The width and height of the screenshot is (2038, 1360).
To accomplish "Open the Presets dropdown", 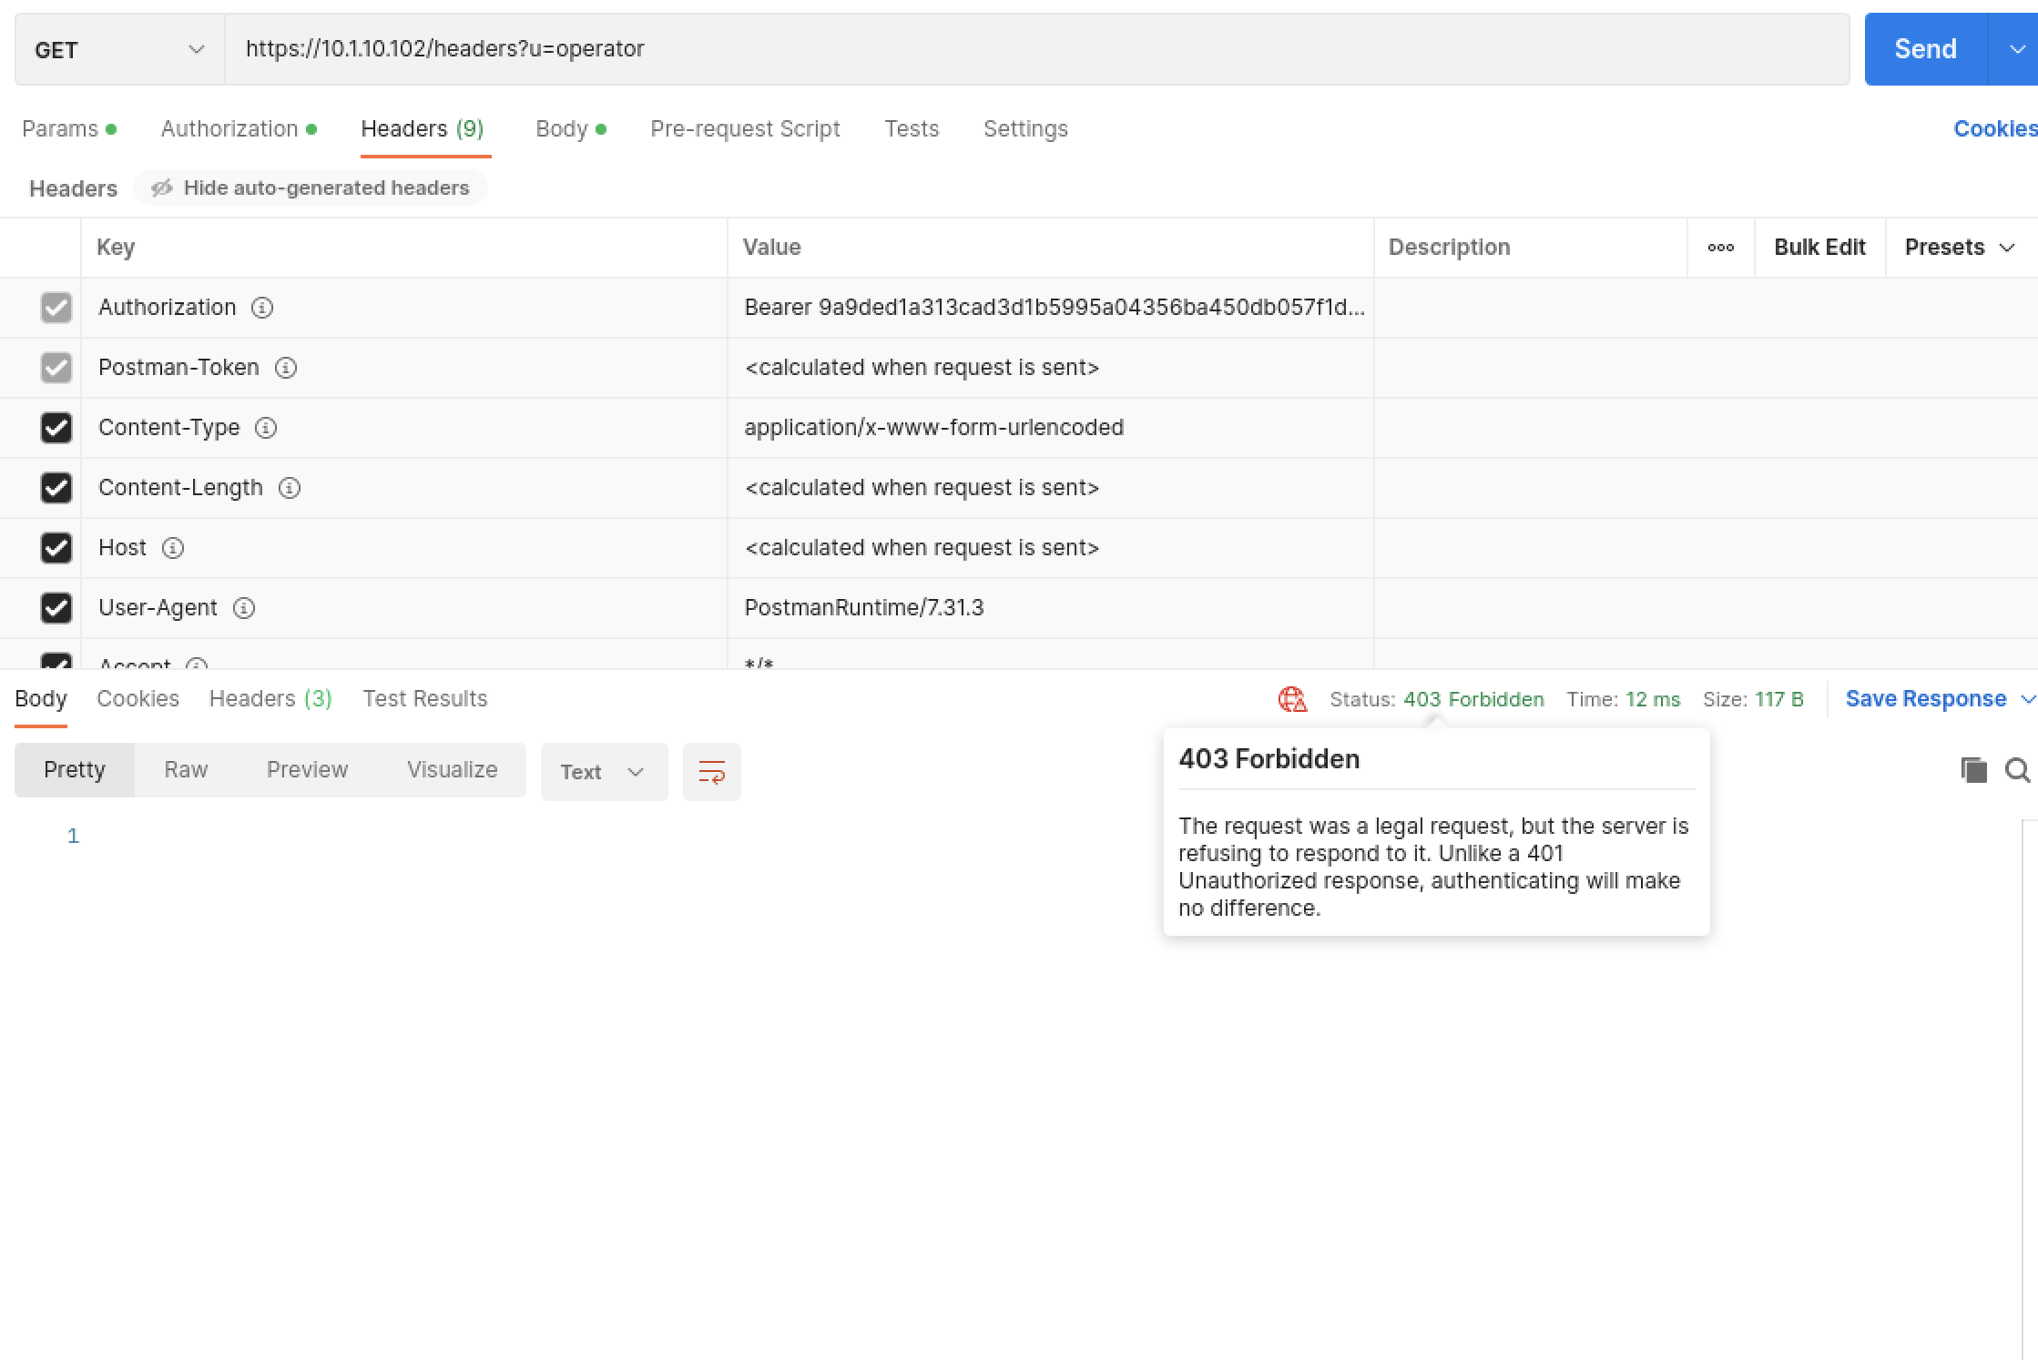I will pos(1961,248).
